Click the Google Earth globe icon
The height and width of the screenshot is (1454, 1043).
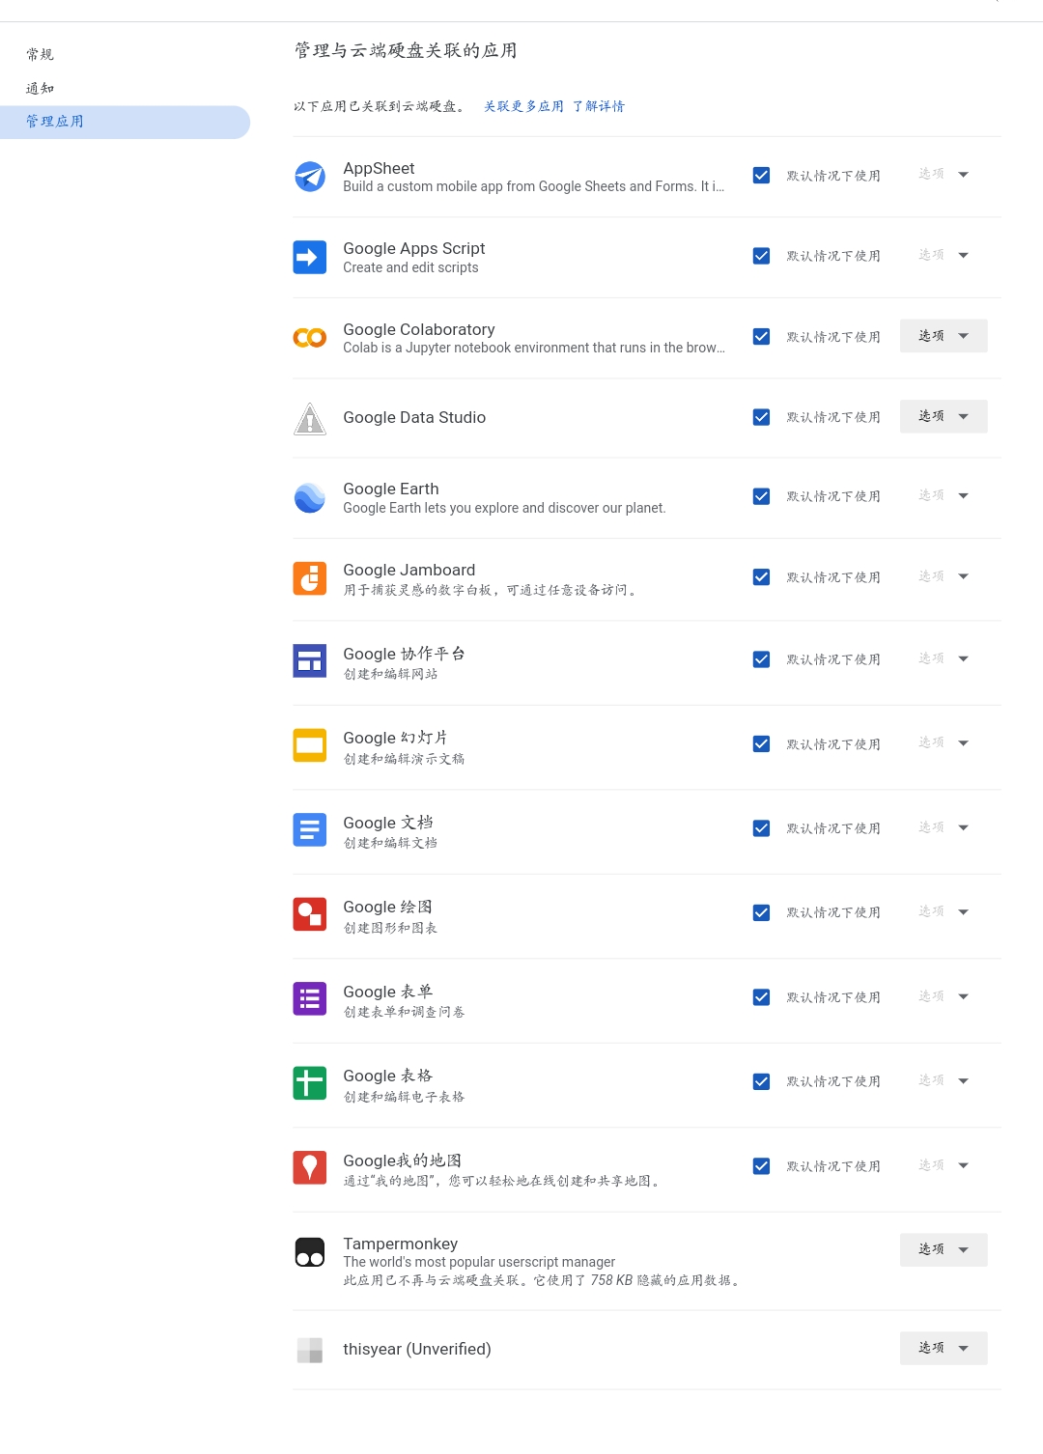(x=310, y=498)
